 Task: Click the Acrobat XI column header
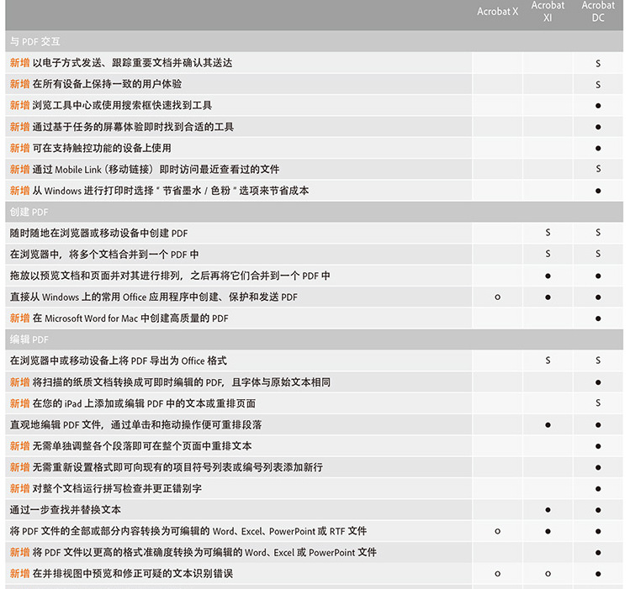point(548,11)
